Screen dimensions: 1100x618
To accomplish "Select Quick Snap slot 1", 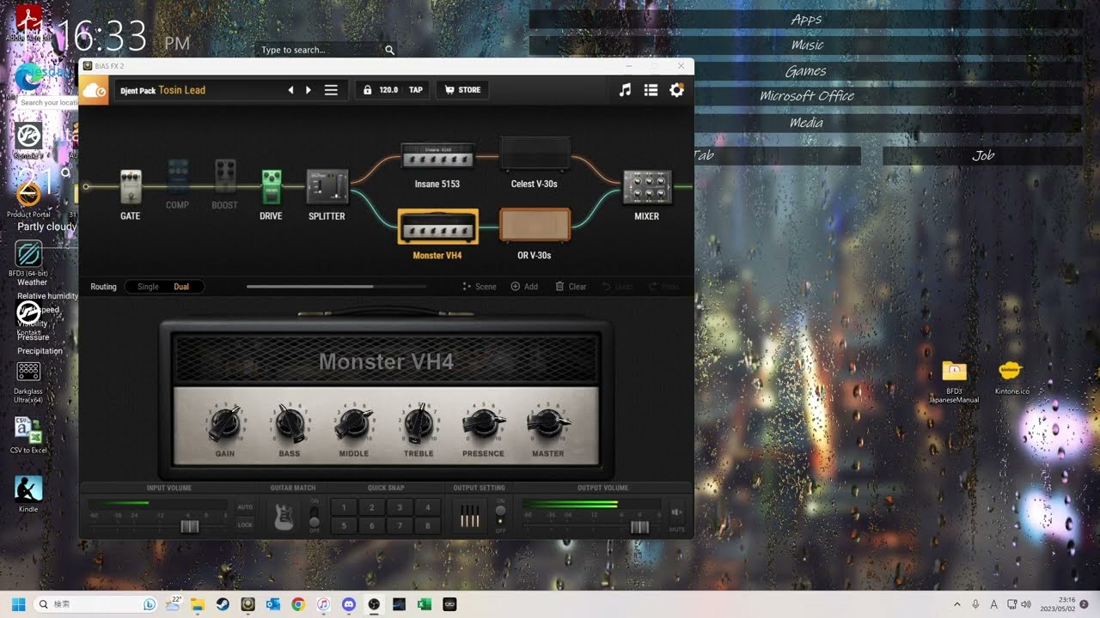I will (345, 507).
